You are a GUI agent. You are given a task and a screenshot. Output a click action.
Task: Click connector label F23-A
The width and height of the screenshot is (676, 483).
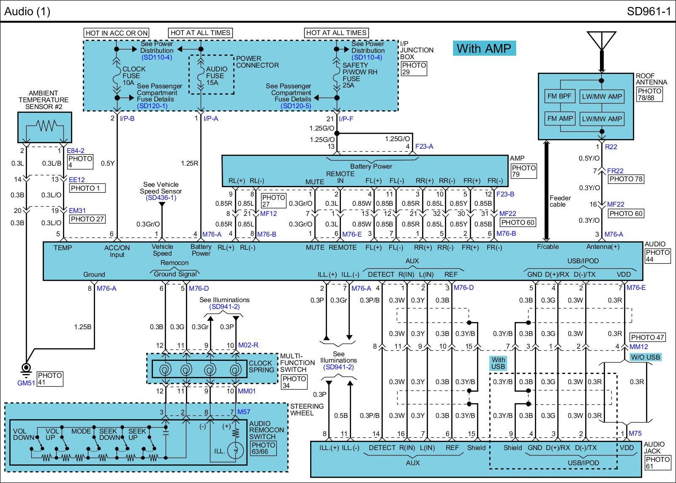(x=424, y=147)
